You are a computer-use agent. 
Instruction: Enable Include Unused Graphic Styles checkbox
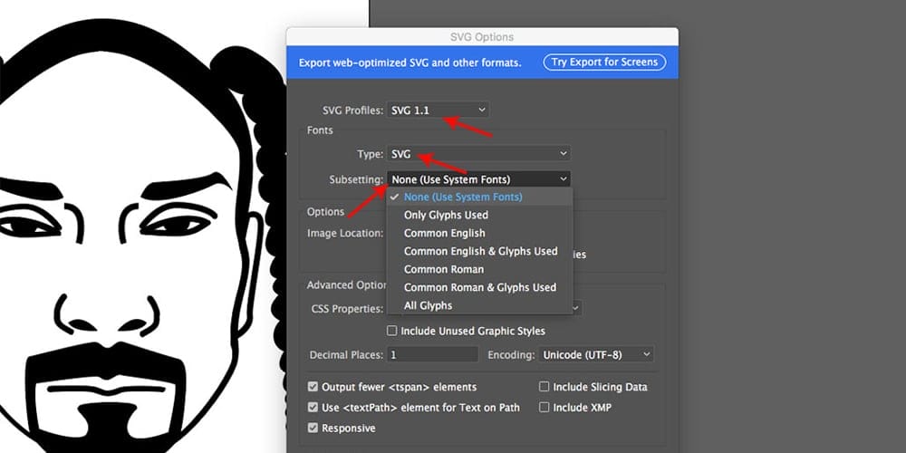point(392,331)
